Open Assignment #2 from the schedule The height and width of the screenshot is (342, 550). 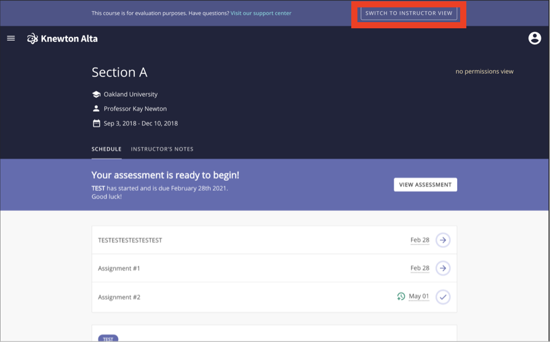click(x=119, y=297)
